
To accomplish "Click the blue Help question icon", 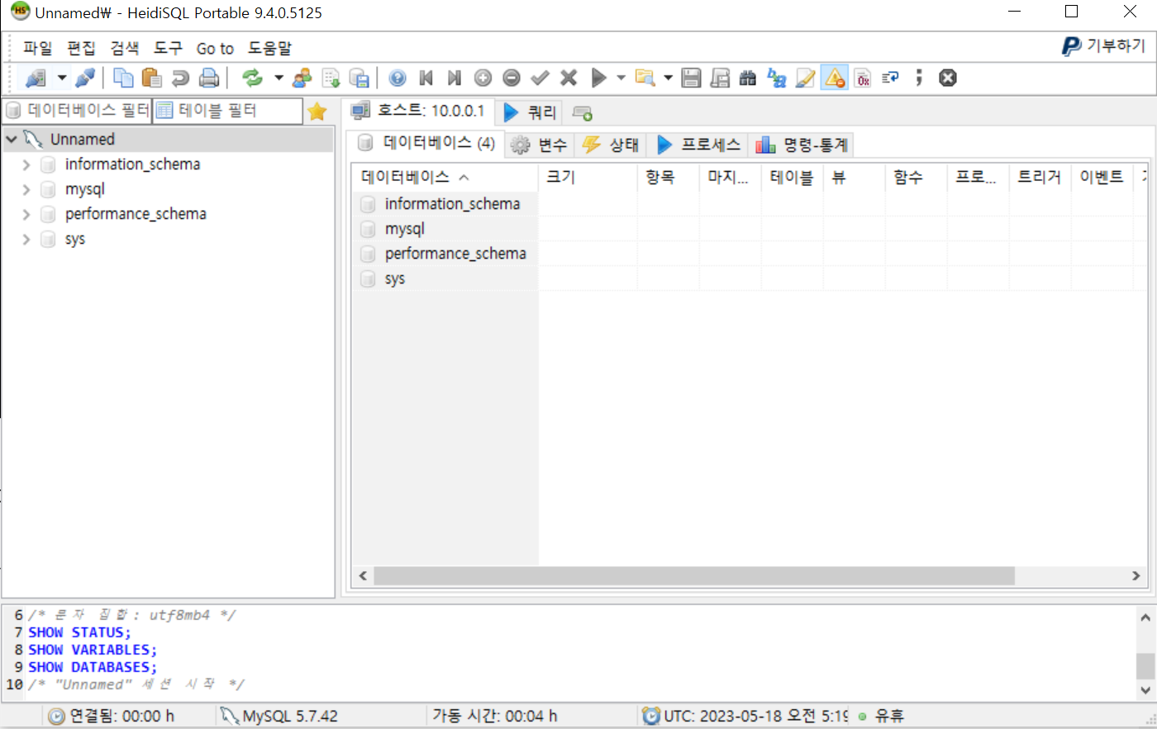I will [398, 78].
